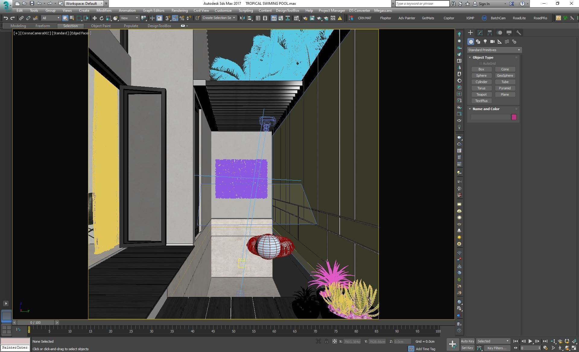
Task: Click the Undo arrow icon
Action: point(6,18)
